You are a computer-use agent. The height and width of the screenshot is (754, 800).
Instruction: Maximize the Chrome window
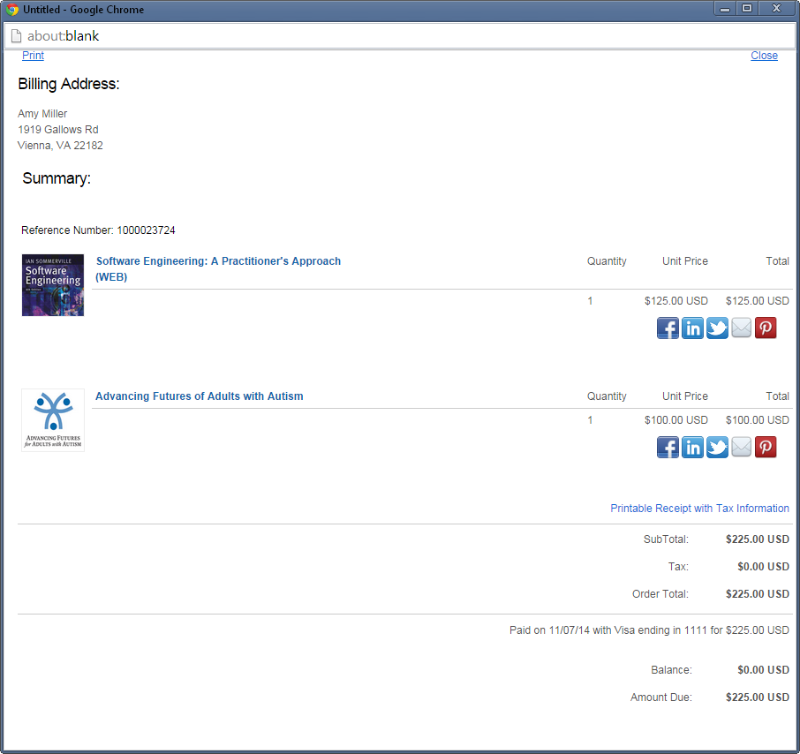tap(747, 9)
